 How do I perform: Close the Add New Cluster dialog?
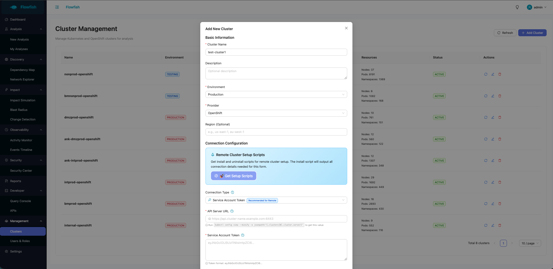click(346, 28)
